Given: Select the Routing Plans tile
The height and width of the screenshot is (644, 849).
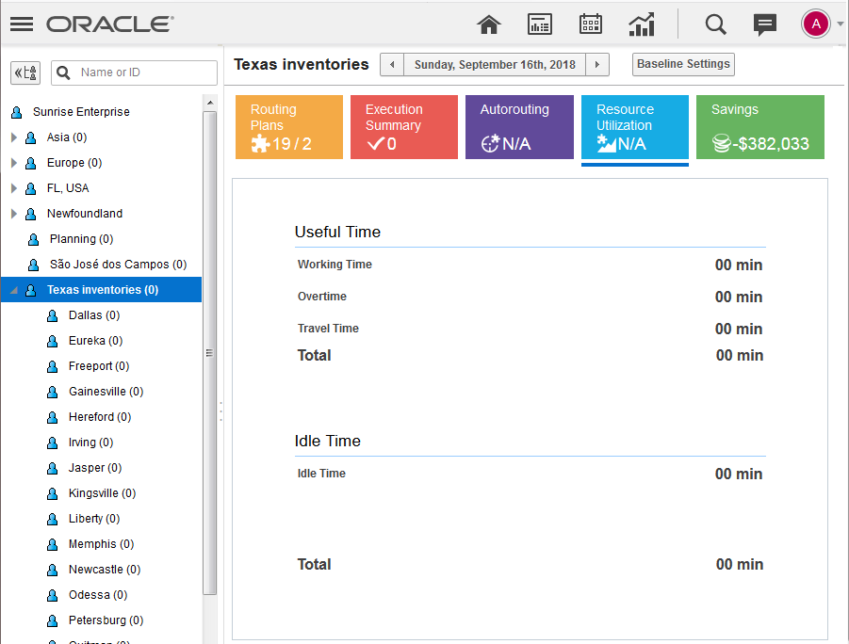Looking at the screenshot, I should (289, 127).
